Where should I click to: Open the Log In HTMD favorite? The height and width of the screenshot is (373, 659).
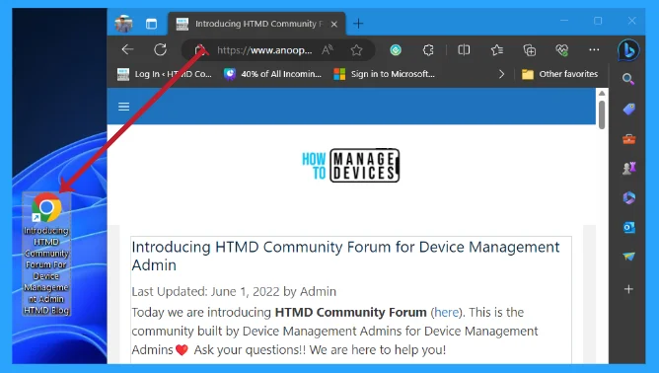(165, 74)
